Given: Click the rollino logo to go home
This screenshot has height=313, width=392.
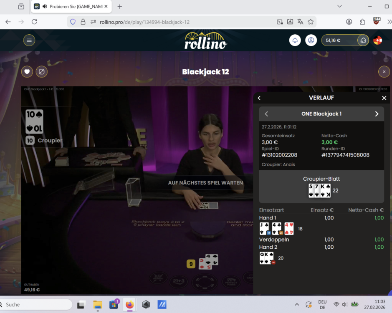Looking at the screenshot, I should click(205, 40).
